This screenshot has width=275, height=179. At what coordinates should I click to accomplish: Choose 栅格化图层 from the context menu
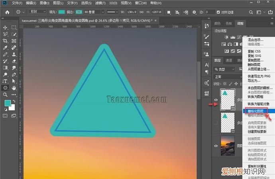255,111
